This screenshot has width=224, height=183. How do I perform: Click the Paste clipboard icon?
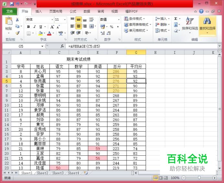click(x=8, y=21)
